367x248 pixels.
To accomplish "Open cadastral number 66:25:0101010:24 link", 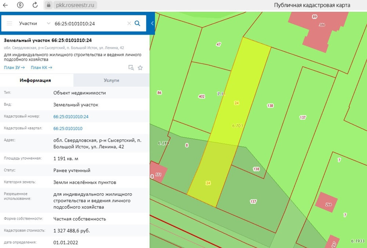I will pos(71,116).
